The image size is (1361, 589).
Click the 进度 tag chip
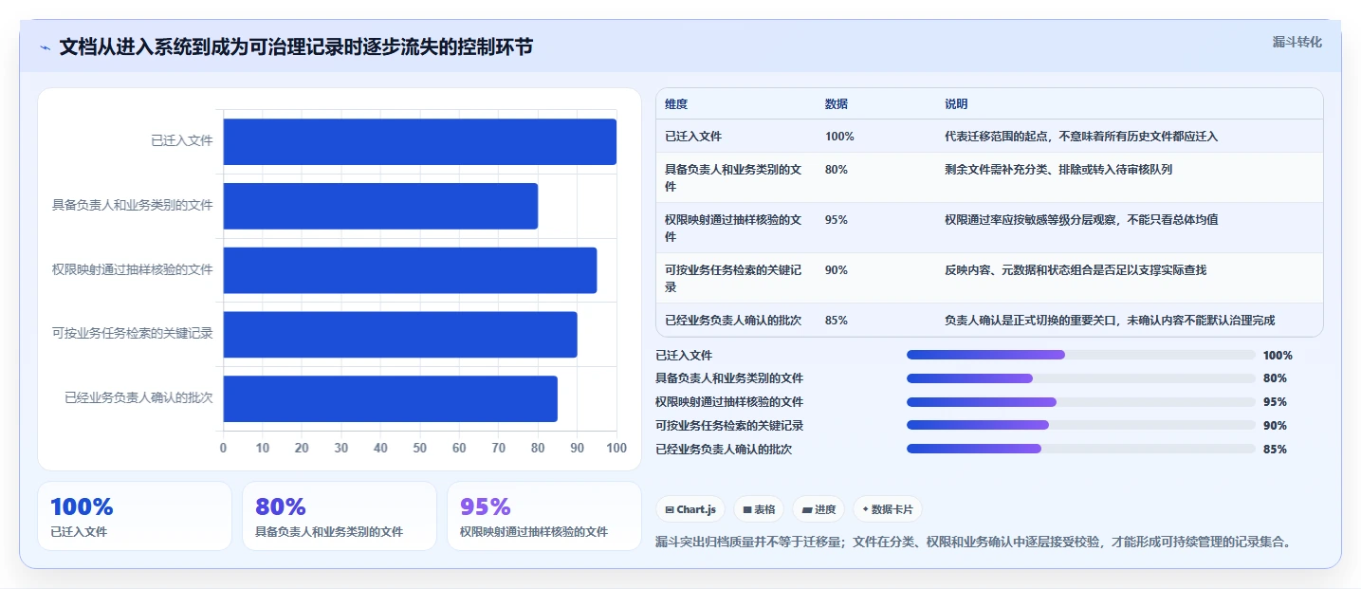pos(819,509)
